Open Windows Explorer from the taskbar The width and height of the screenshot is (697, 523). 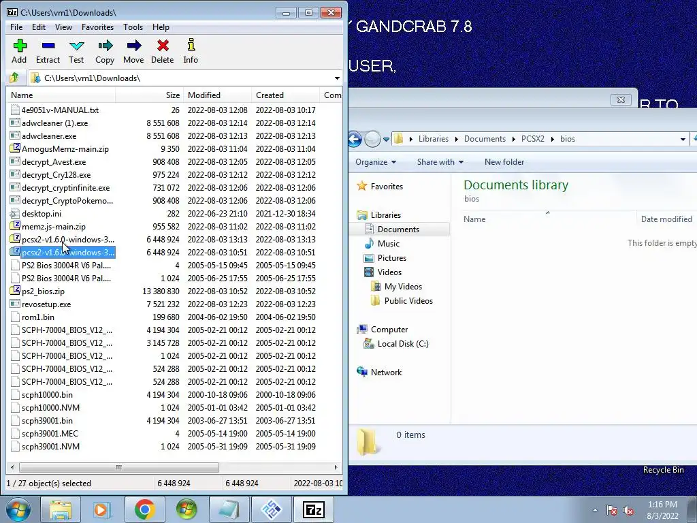(61, 509)
